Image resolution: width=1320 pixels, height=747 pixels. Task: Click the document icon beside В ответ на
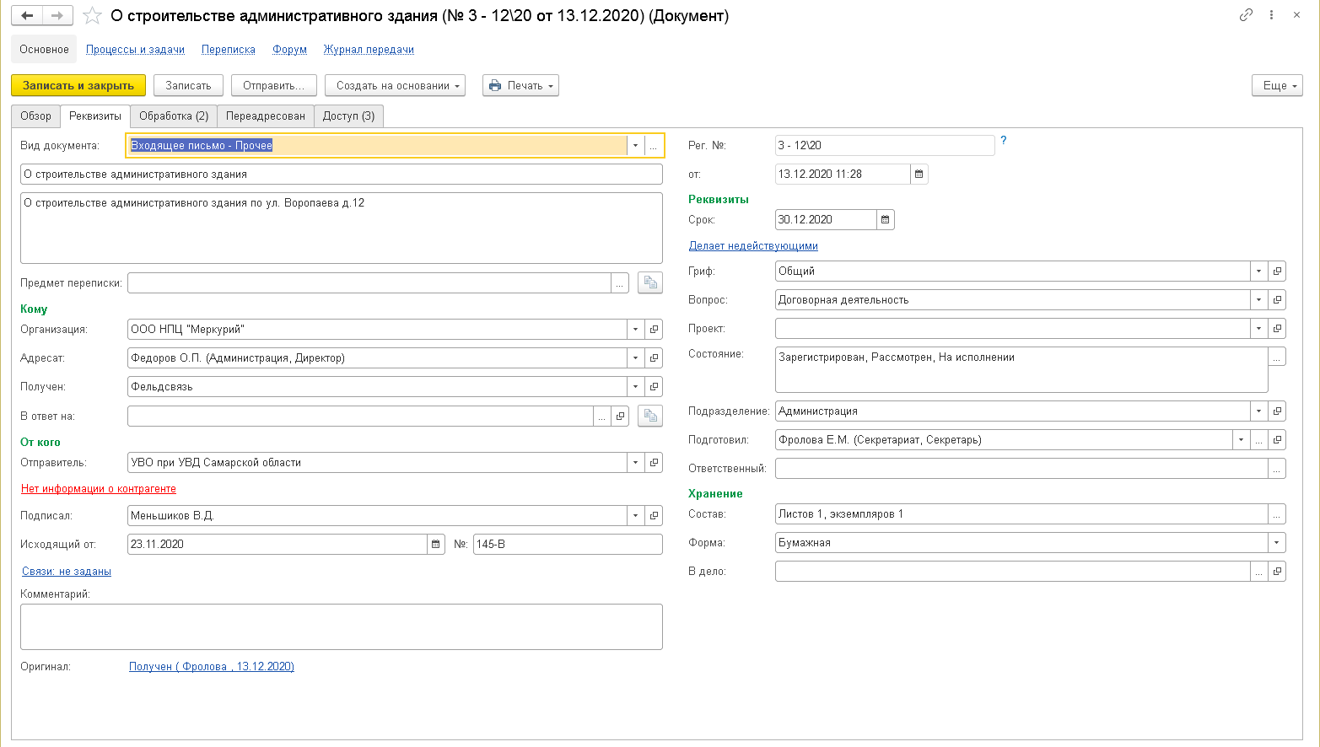pos(650,416)
